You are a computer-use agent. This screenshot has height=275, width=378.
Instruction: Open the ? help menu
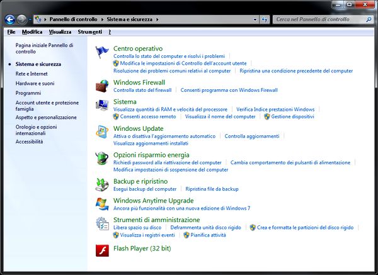pyautogui.click(x=110, y=32)
